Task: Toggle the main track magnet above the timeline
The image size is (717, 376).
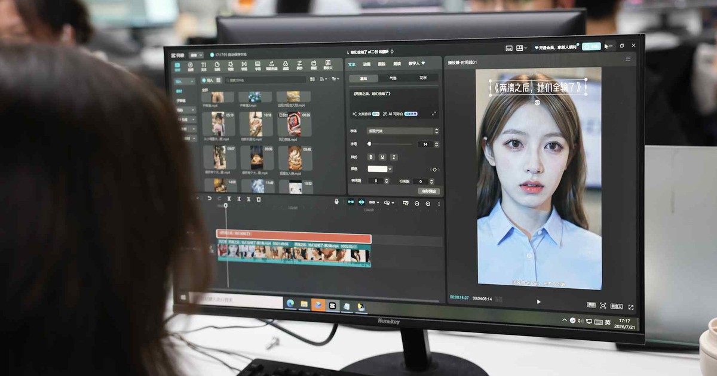Action: coord(351,202)
